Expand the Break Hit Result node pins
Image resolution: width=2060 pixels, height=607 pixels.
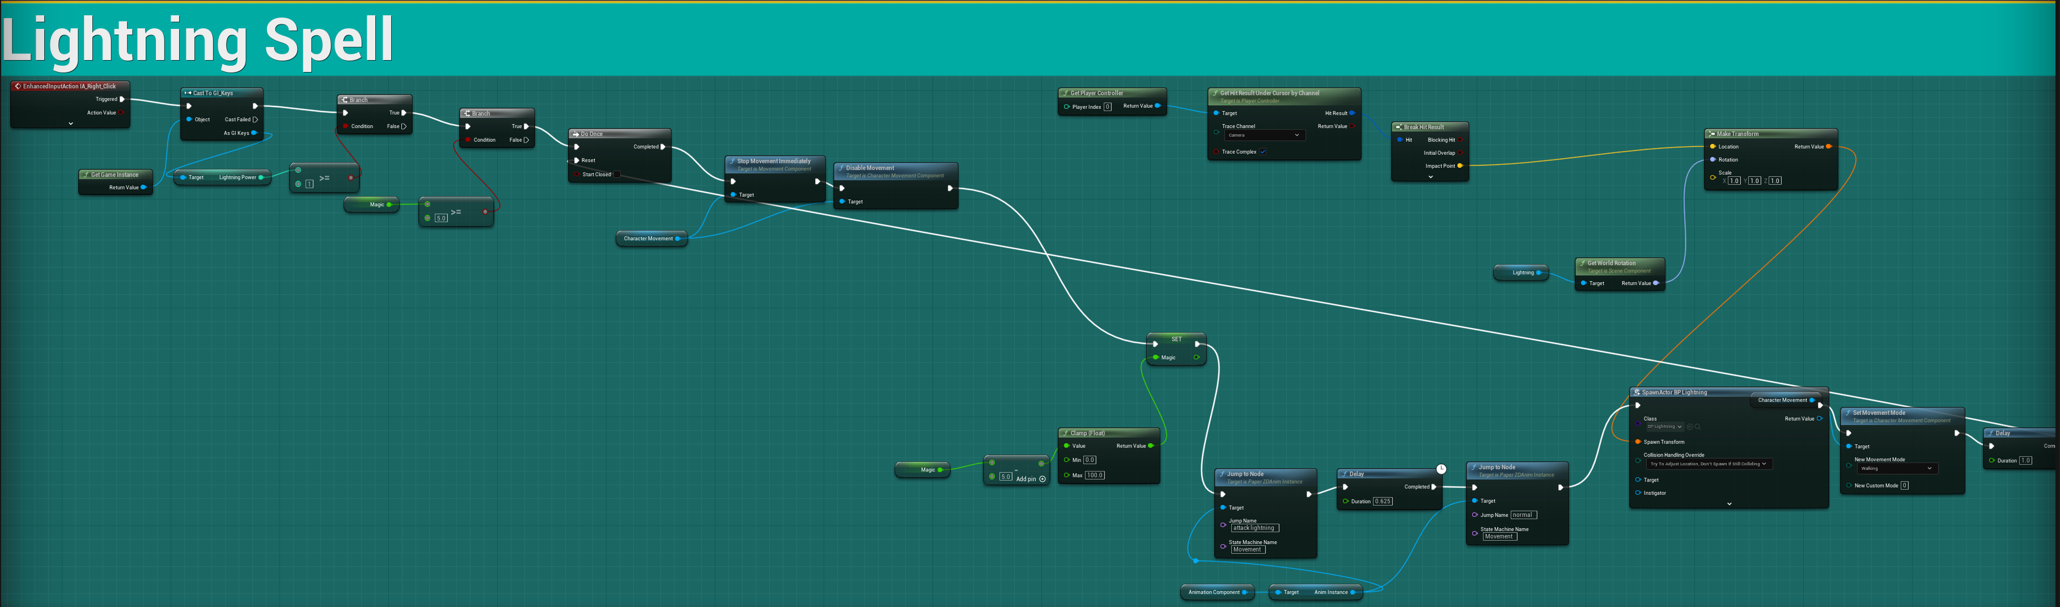(x=1430, y=177)
